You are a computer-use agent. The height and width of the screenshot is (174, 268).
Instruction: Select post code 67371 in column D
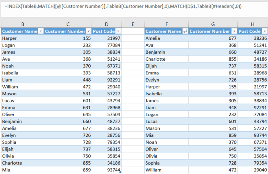[x=106, y=66]
